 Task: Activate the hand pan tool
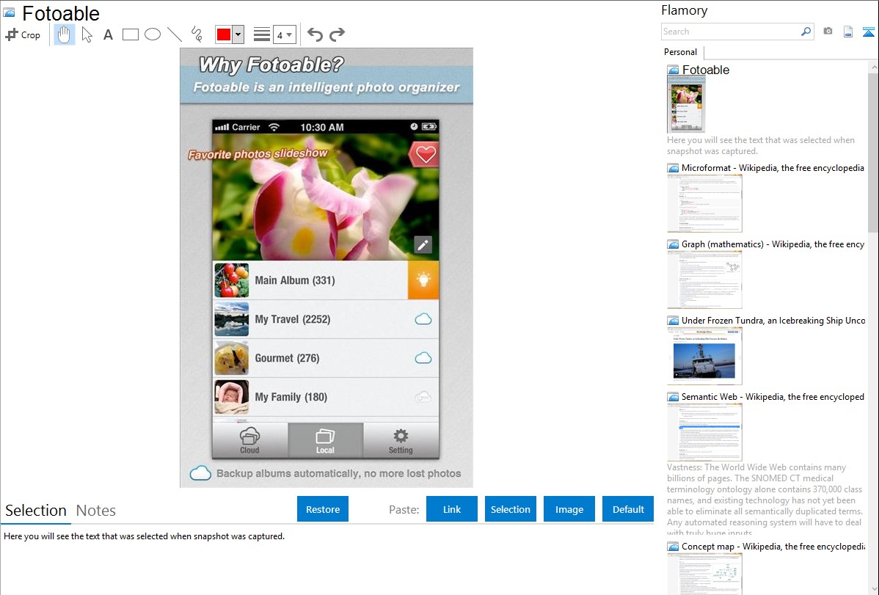tap(64, 34)
